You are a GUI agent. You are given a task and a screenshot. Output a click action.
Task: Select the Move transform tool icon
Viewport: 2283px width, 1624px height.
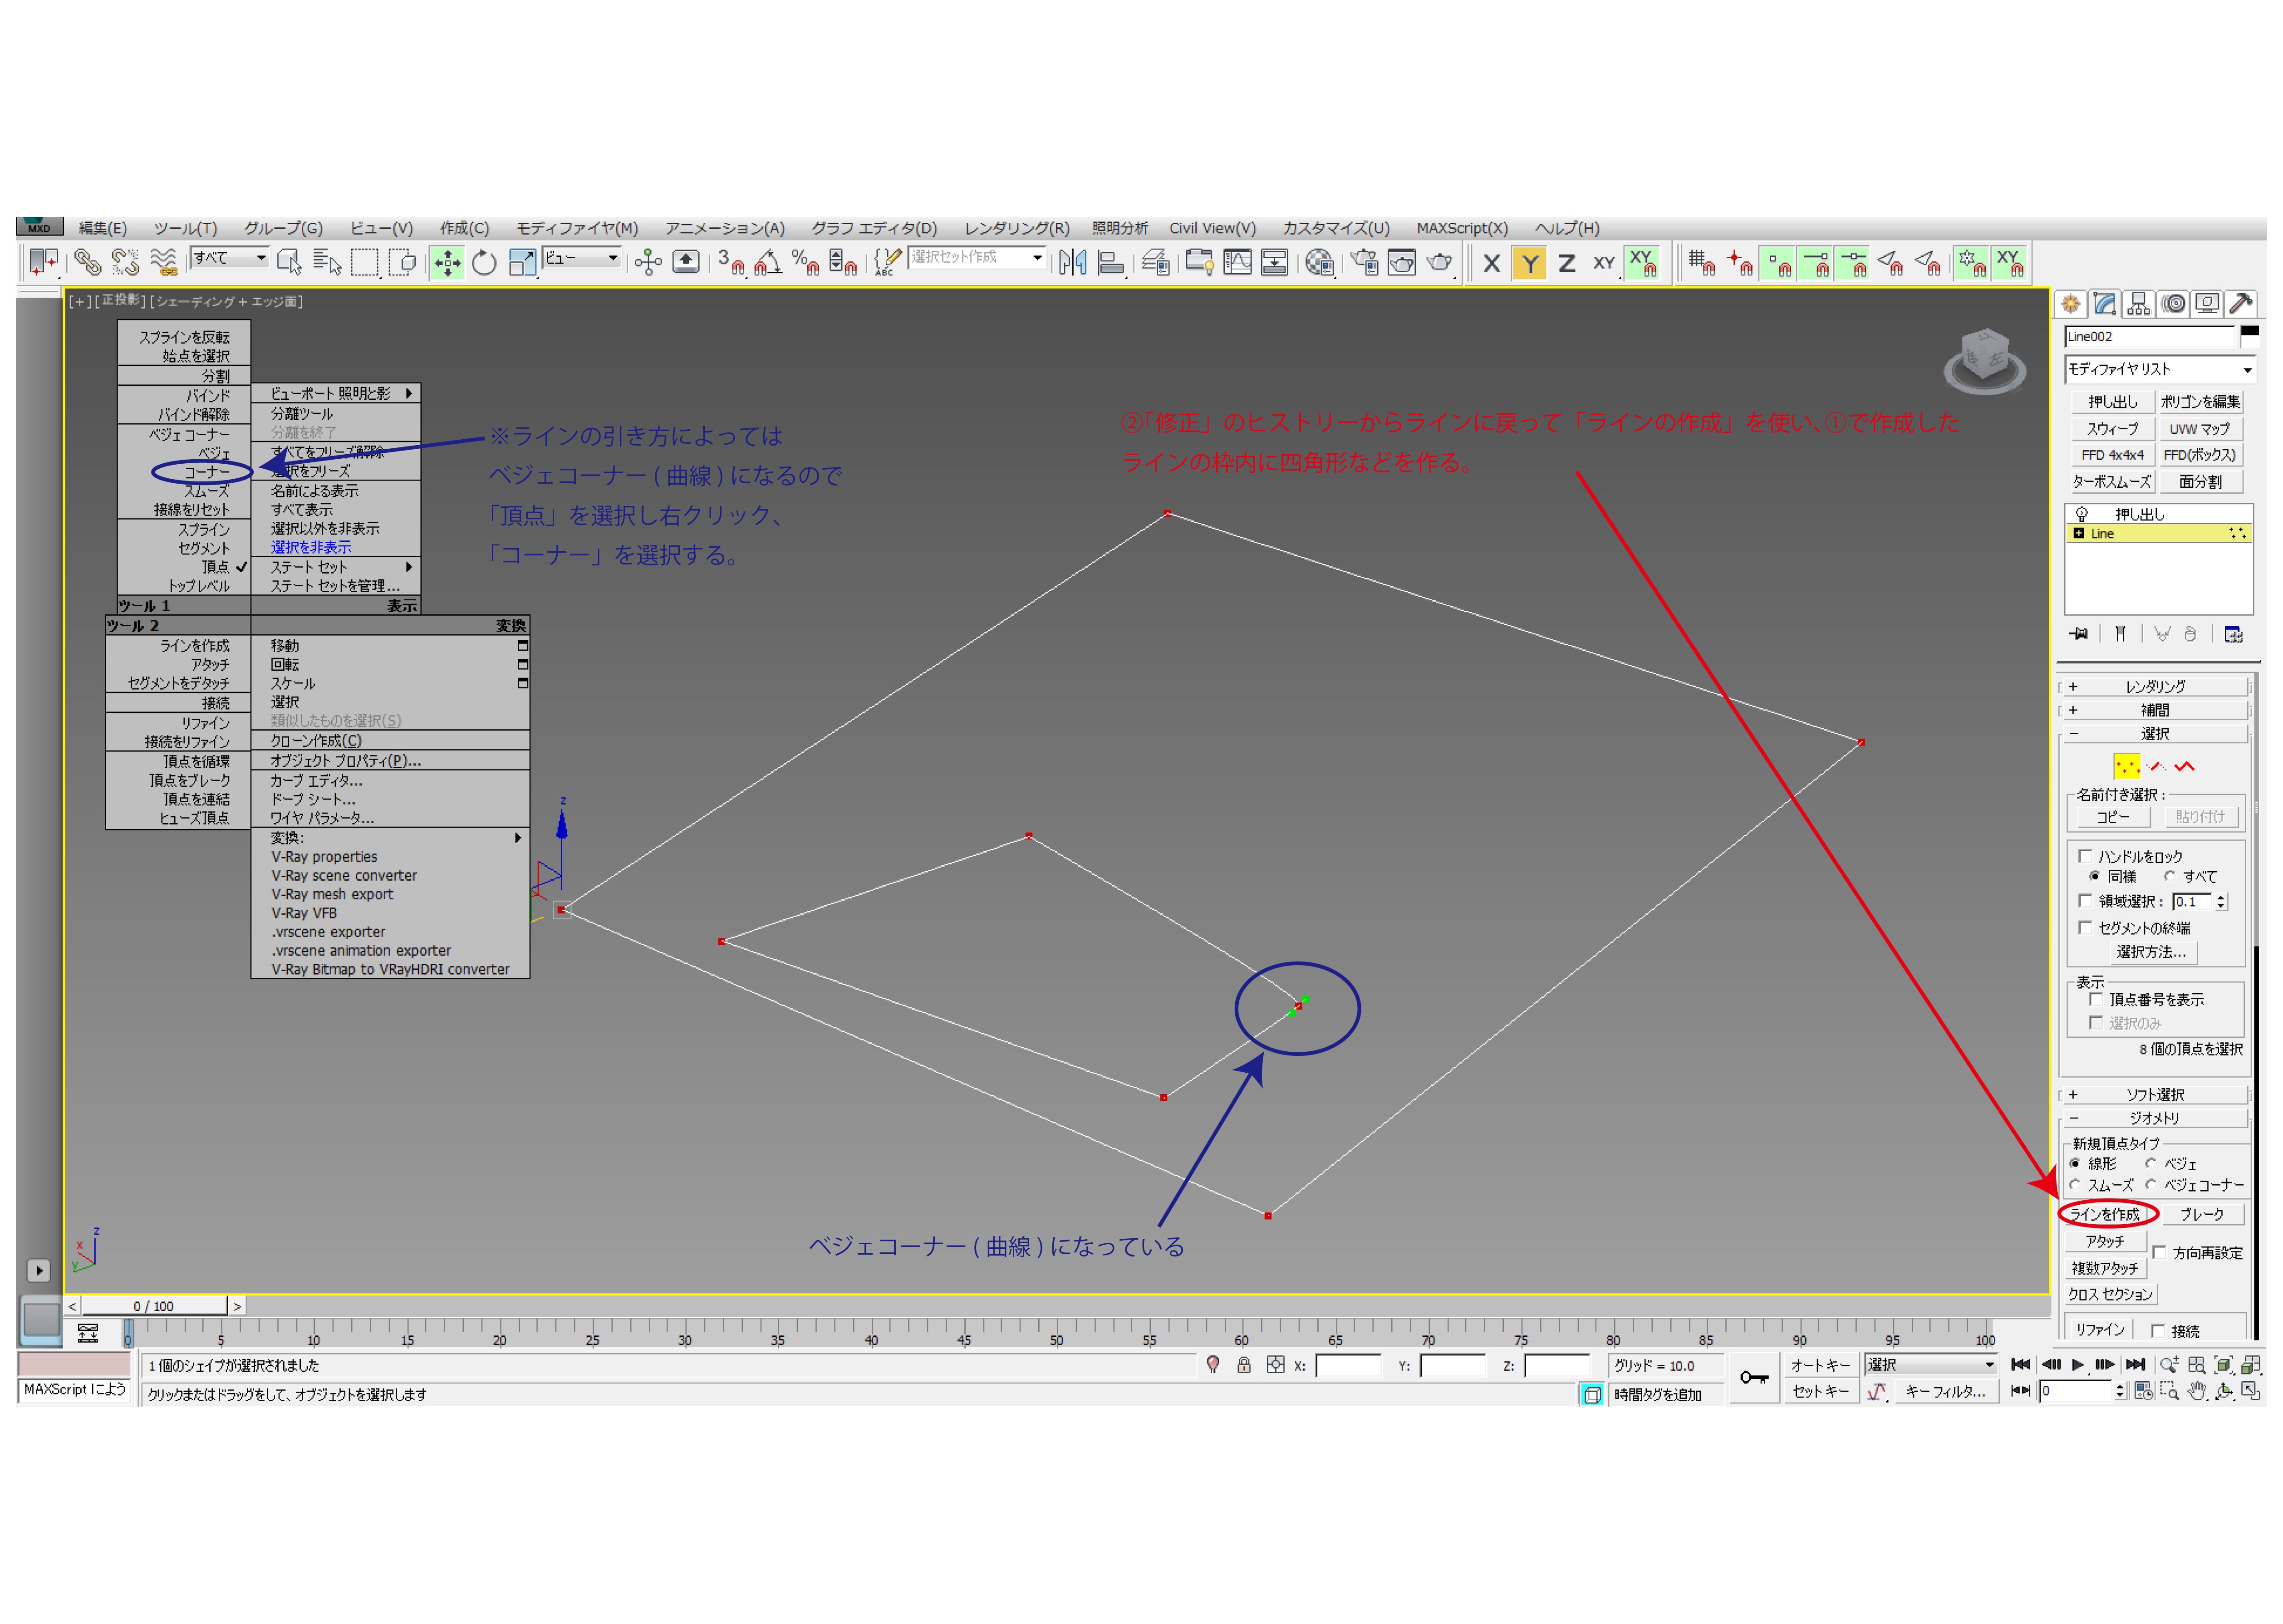[x=447, y=263]
